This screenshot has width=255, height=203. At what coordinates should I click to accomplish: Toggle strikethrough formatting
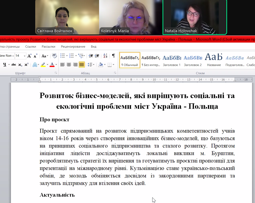coord(13,65)
